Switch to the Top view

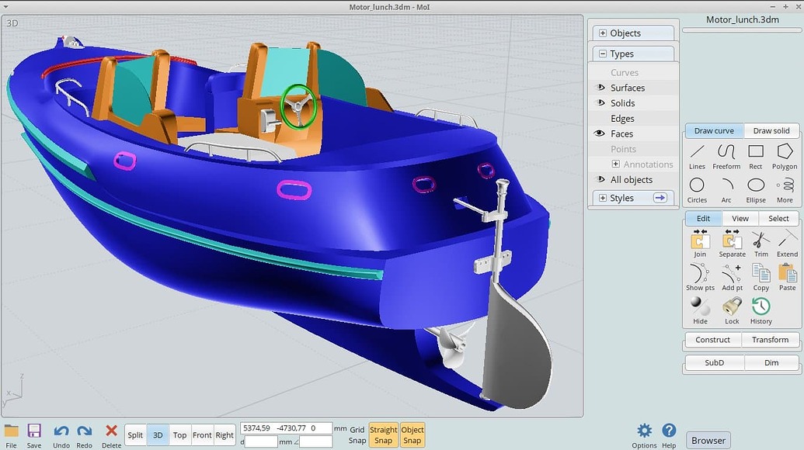179,435
